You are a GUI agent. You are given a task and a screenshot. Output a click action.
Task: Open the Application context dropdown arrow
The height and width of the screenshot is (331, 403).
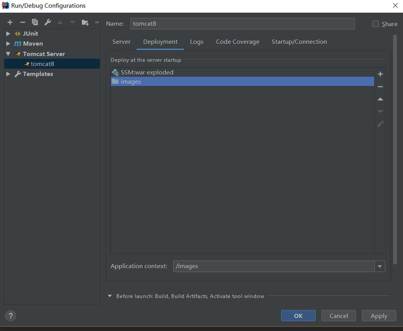[x=380, y=266]
